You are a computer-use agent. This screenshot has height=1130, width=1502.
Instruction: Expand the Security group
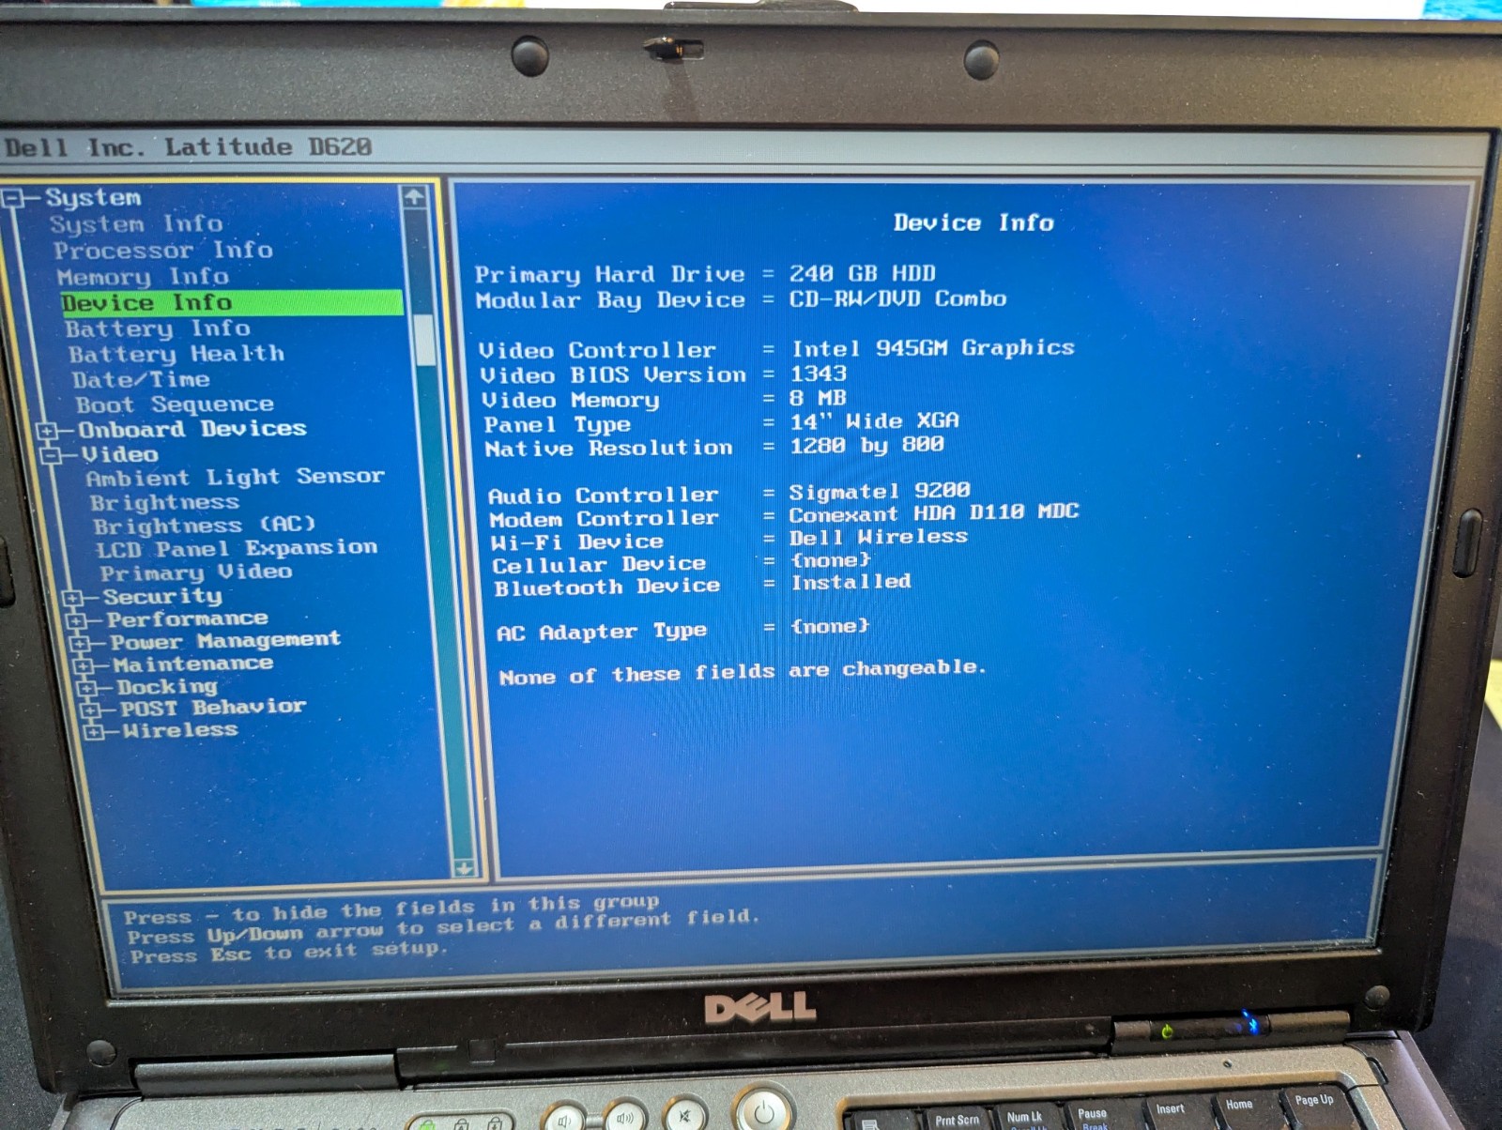[72, 598]
